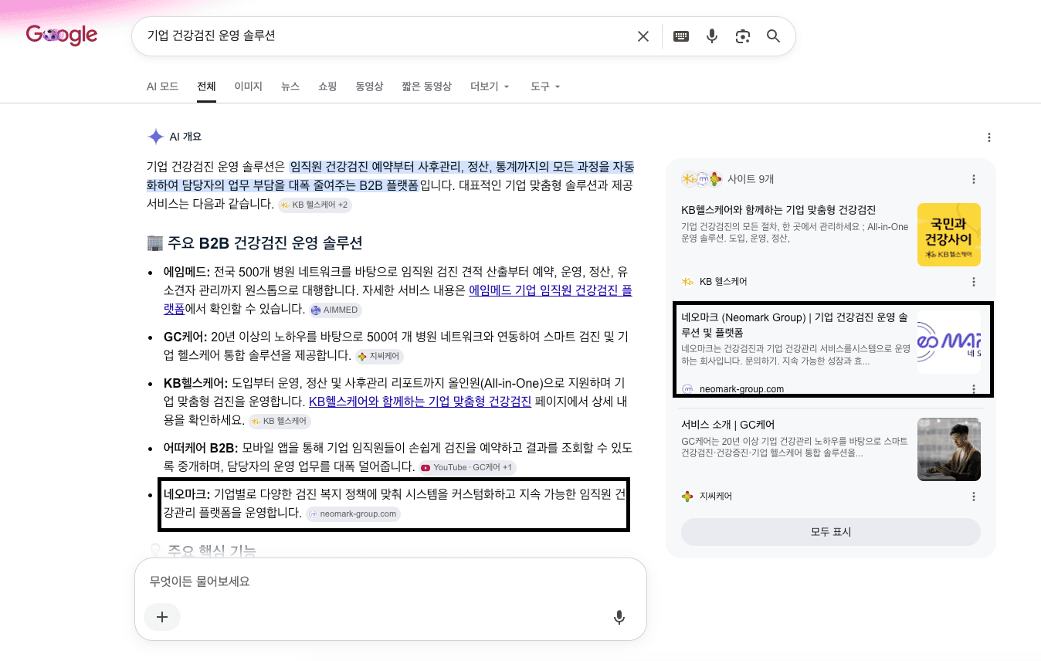Screen dimensions: 1041x661
Task: Open KB헬스케어와 함께하는 기업 맞춤형 건강검진 inline link
Action: pyautogui.click(x=420, y=402)
